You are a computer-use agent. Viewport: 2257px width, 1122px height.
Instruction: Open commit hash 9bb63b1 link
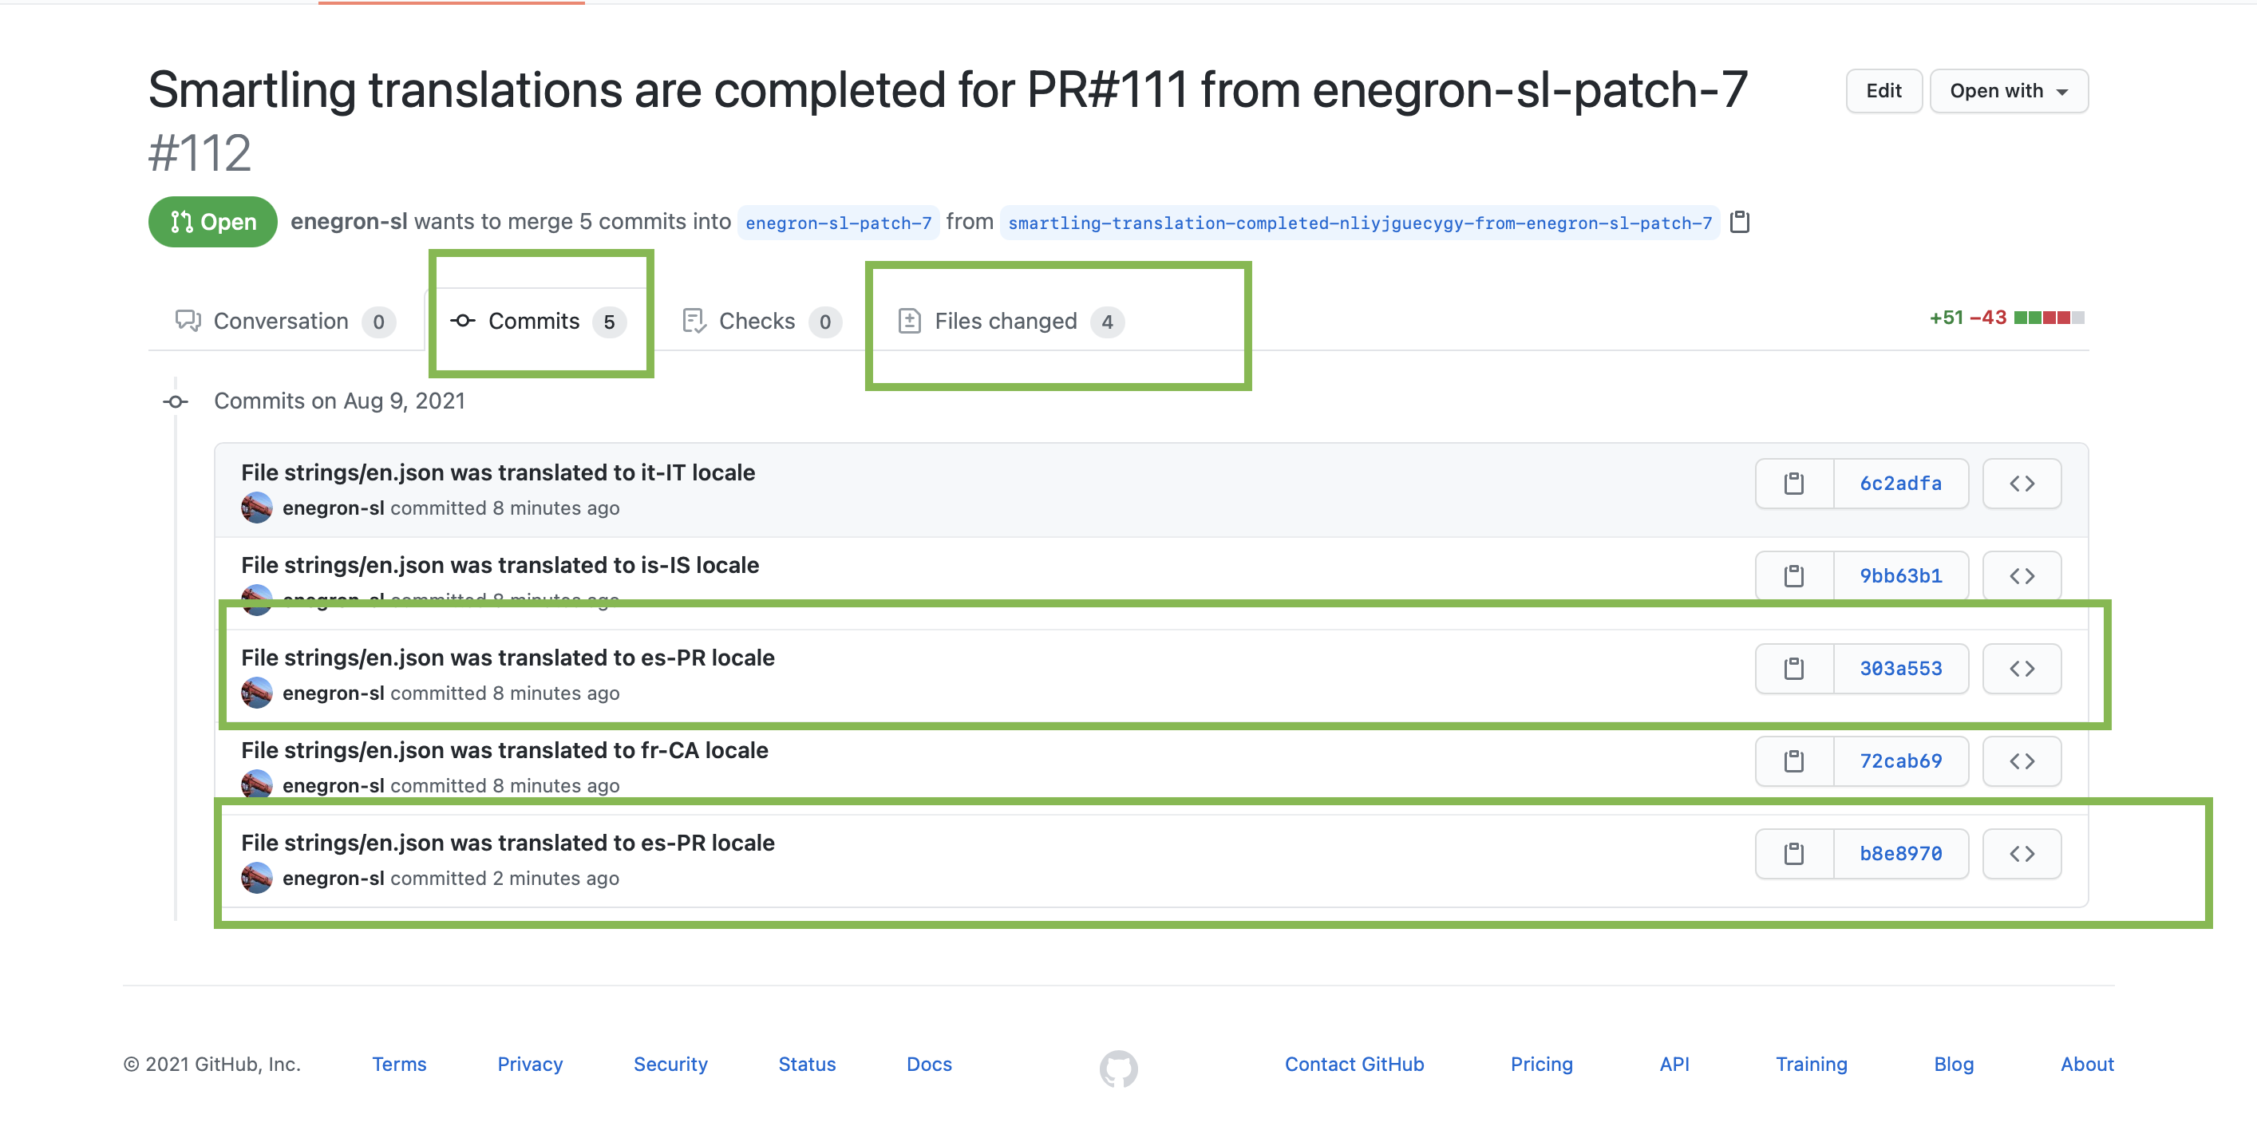coord(1900,576)
